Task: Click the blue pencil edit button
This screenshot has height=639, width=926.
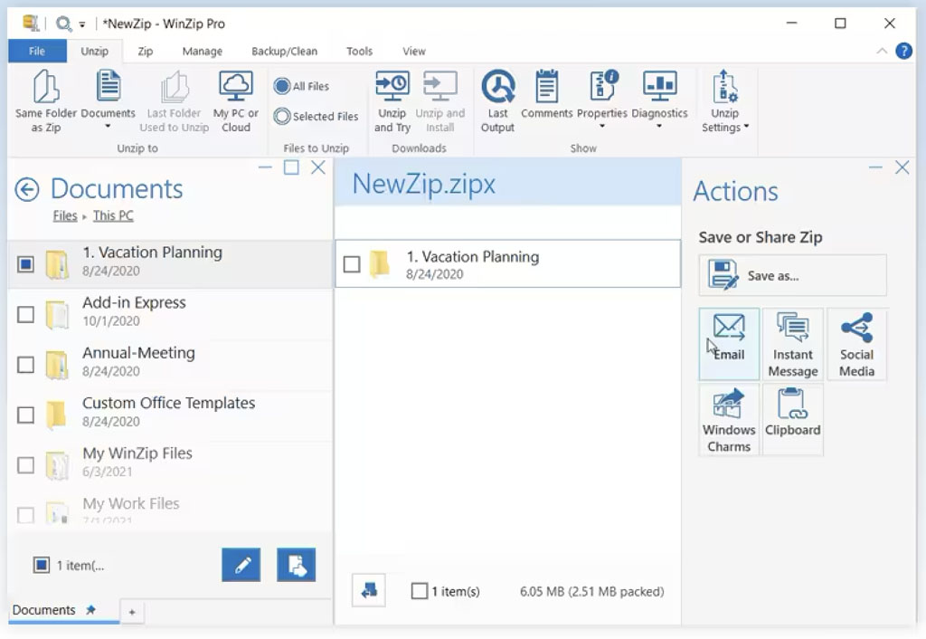Action: point(241,565)
